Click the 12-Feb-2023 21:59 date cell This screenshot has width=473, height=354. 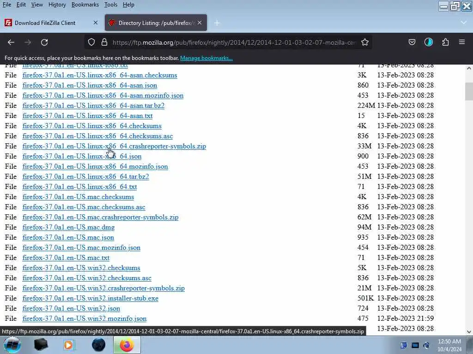pos(406,319)
